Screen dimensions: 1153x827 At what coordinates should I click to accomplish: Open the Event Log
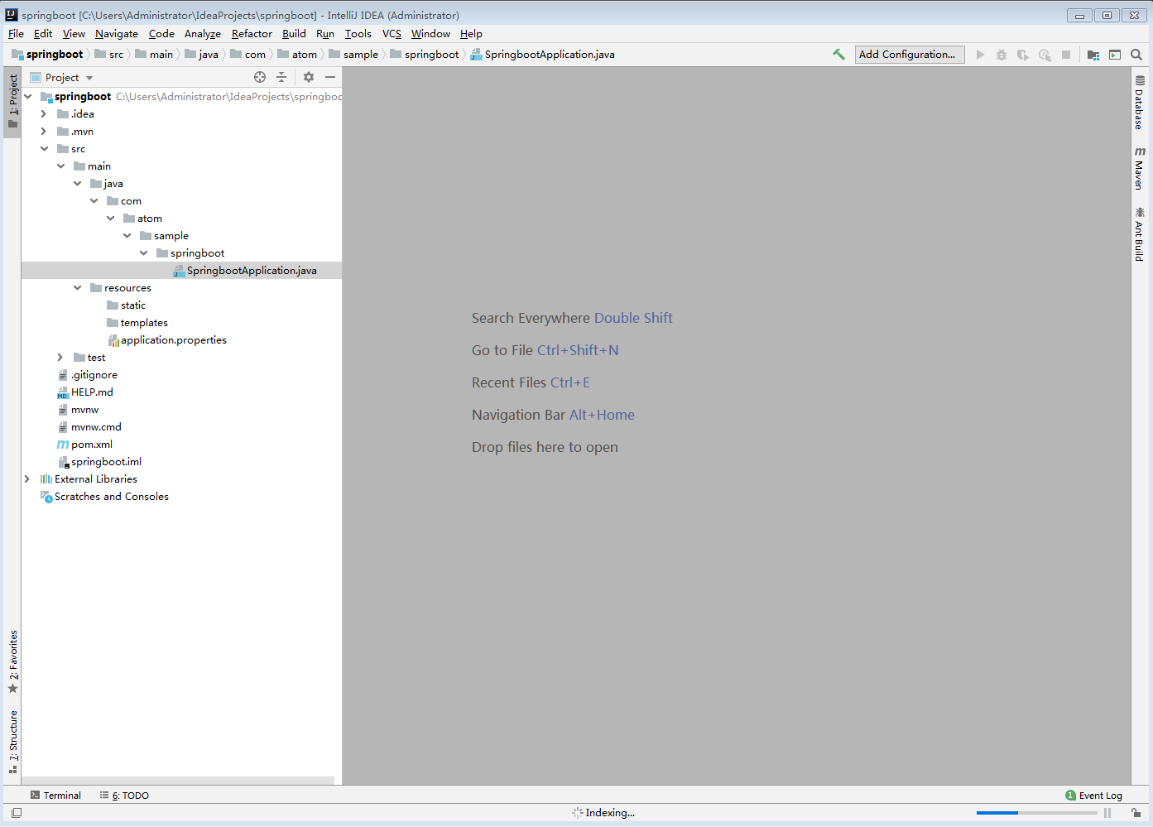pos(1093,796)
